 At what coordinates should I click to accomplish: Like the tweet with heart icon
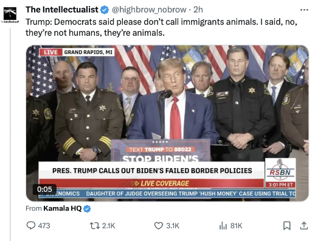tap(159, 226)
